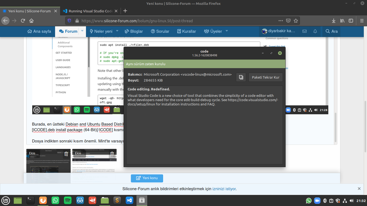The width and height of the screenshot is (367, 206).
Task: Close the Running Visual Studio Code tab
Action: pyautogui.click(x=116, y=11)
